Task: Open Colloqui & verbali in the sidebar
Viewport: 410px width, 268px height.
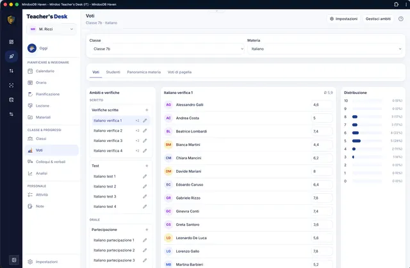Action: [52, 162]
